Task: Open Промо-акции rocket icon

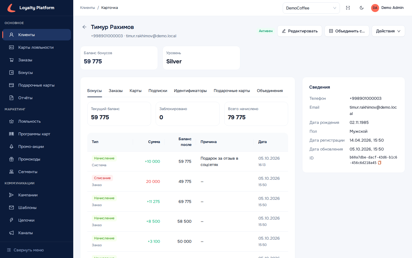Action: tap(11, 146)
